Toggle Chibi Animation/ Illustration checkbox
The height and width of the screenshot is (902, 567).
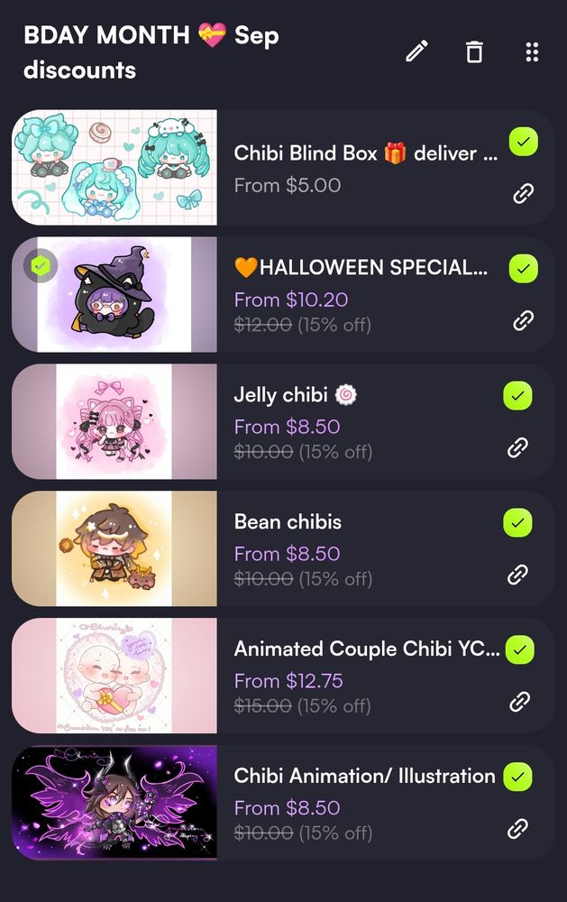coord(517,777)
